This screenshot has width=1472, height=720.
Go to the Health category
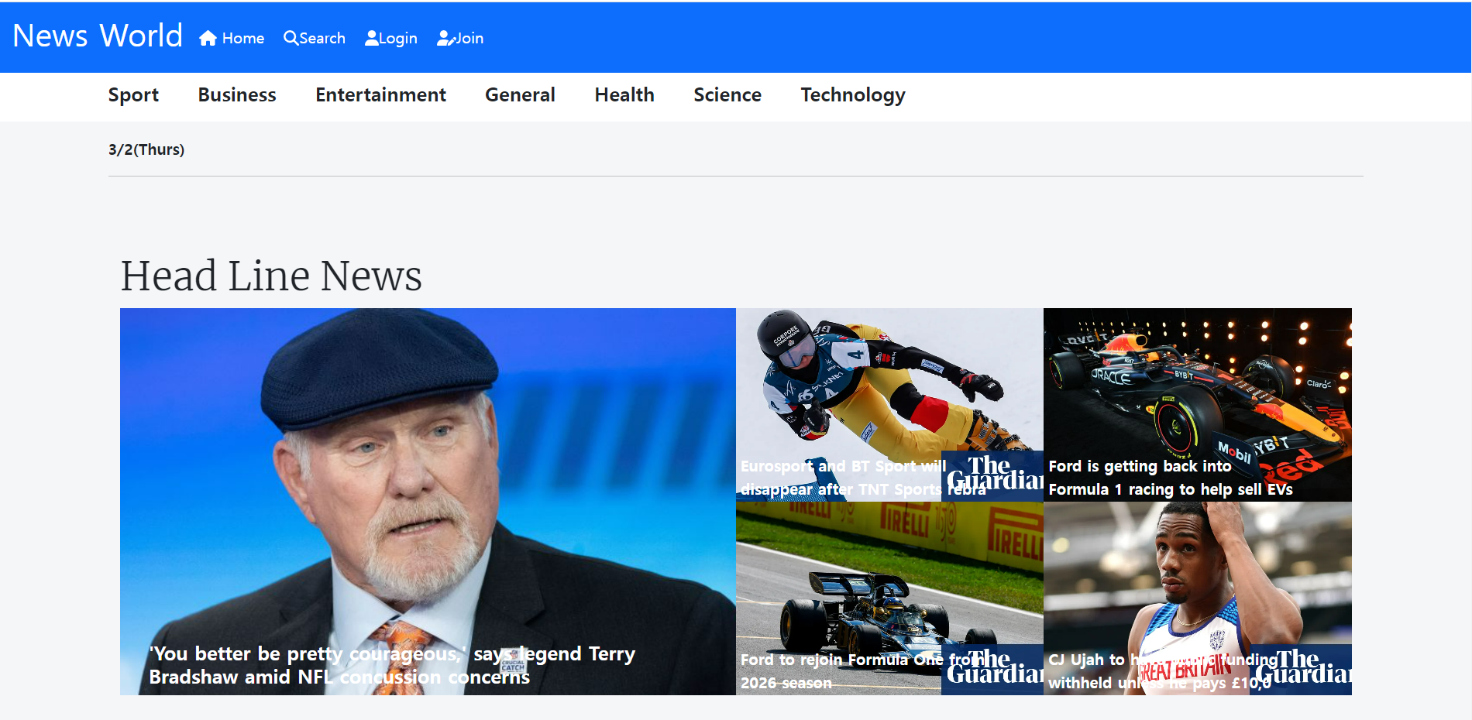coord(624,94)
